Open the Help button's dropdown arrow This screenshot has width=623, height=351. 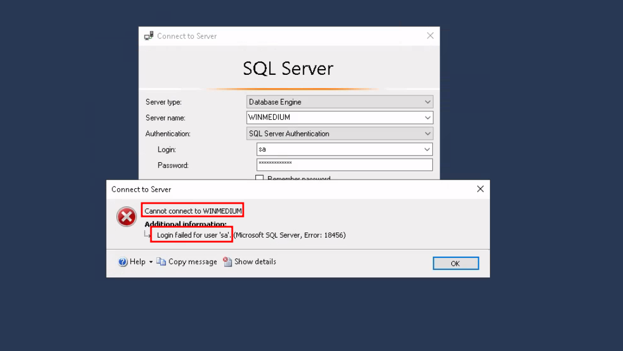pos(151,262)
